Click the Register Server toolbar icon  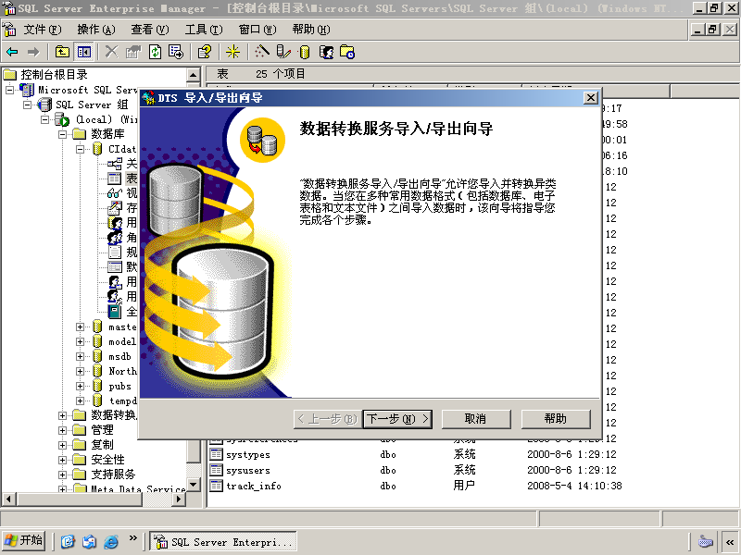tap(283, 52)
